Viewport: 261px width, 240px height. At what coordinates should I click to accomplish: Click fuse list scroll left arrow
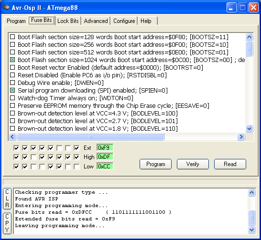click(12, 137)
